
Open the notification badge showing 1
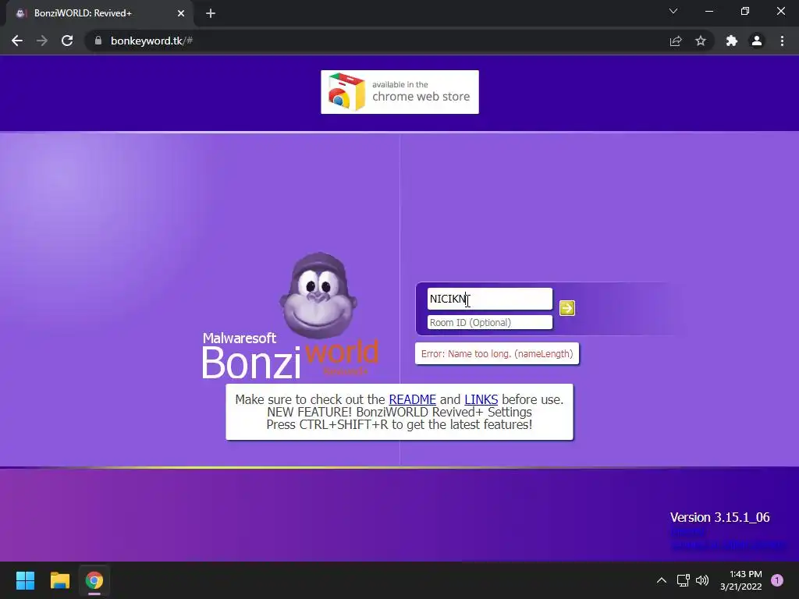point(777,580)
